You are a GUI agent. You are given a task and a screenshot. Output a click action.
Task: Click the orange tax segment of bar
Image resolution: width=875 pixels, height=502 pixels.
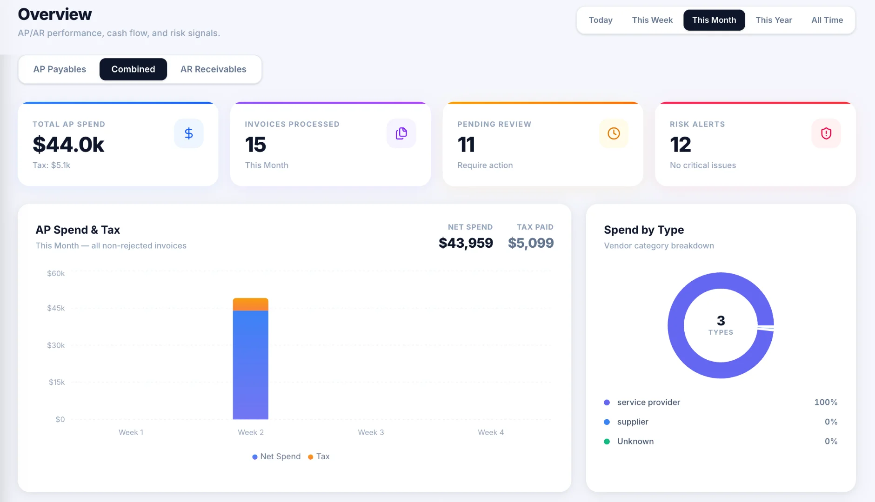click(251, 304)
